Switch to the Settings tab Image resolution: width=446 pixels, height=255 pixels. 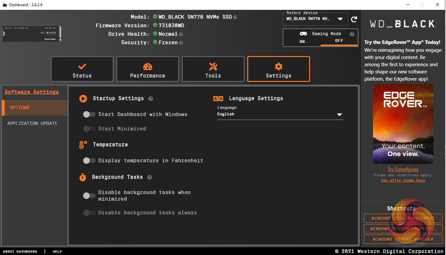pos(279,69)
